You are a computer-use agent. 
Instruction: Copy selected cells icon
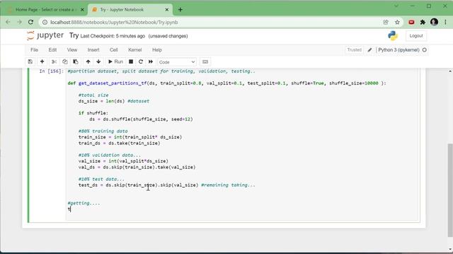[64, 62]
